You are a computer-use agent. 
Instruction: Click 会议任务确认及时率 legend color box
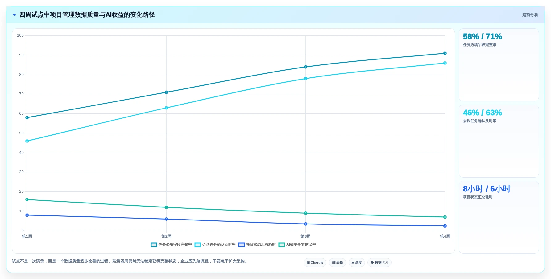click(x=198, y=245)
